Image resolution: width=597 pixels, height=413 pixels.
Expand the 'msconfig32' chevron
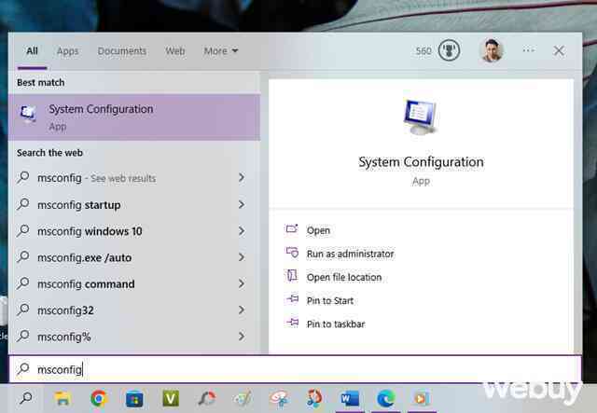pos(242,310)
